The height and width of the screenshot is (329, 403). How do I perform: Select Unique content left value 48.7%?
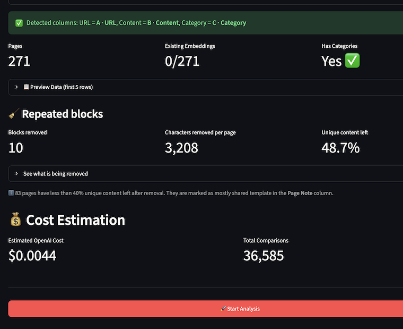tap(340, 148)
